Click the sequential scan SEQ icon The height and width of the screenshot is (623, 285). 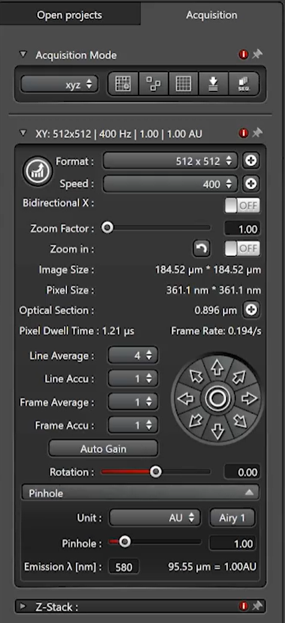[x=244, y=84]
